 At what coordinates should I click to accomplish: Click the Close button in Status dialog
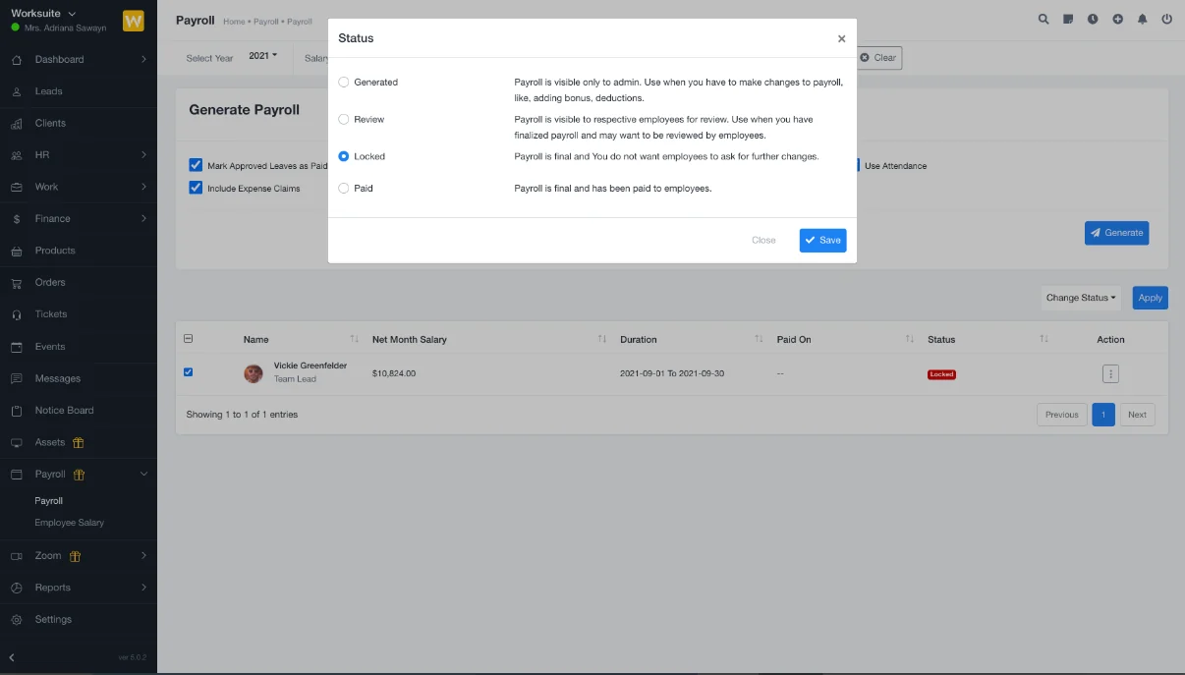point(763,241)
